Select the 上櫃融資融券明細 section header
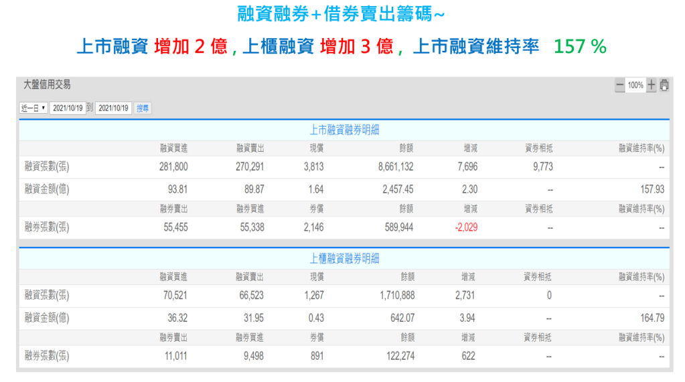The width and height of the screenshot is (685, 382). (344, 259)
